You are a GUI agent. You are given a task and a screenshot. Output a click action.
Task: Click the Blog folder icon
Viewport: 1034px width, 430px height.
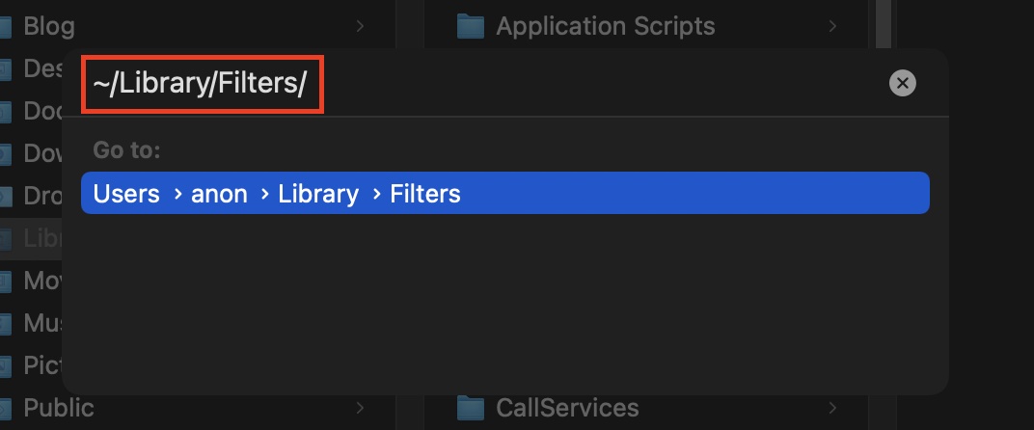coord(5,26)
